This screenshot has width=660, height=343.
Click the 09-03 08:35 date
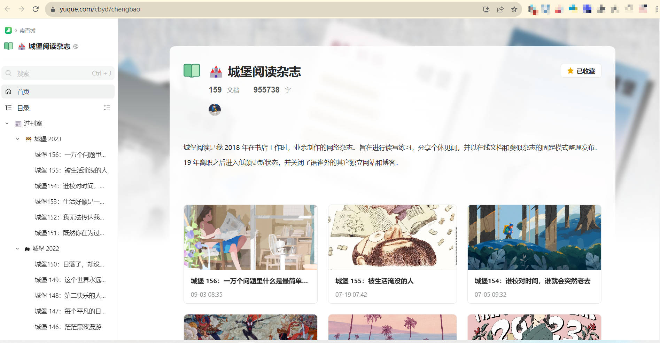(x=207, y=295)
